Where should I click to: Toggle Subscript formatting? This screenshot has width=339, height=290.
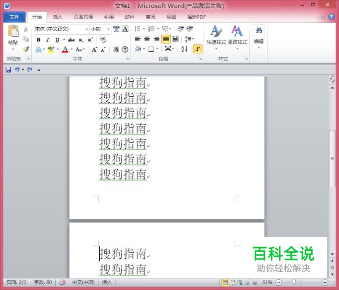[81, 40]
